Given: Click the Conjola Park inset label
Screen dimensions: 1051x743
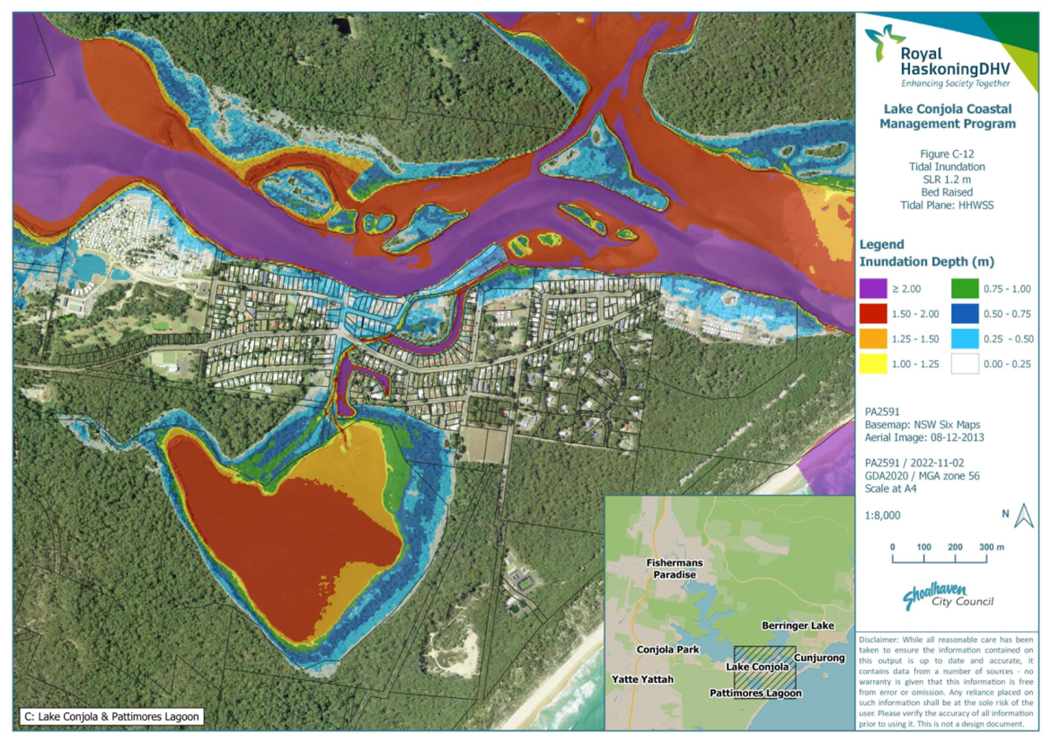Looking at the screenshot, I should [x=668, y=649].
